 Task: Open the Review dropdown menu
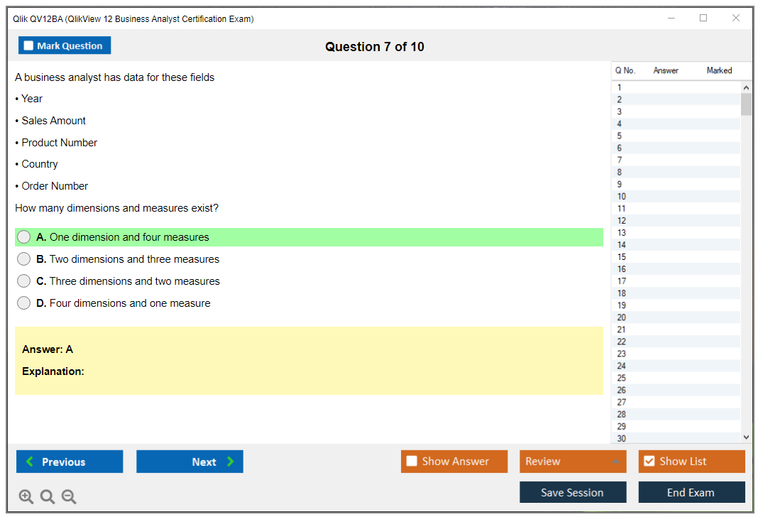(573, 462)
